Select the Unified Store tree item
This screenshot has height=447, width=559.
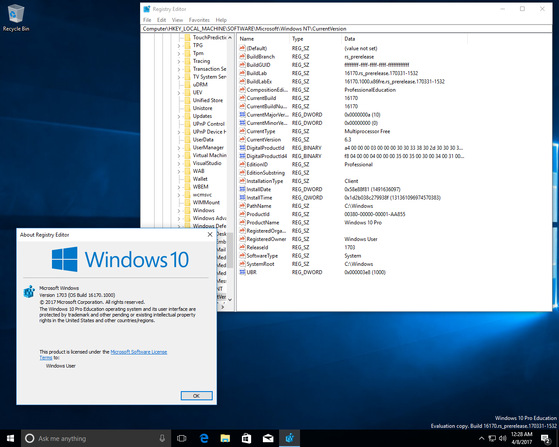pos(208,100)
